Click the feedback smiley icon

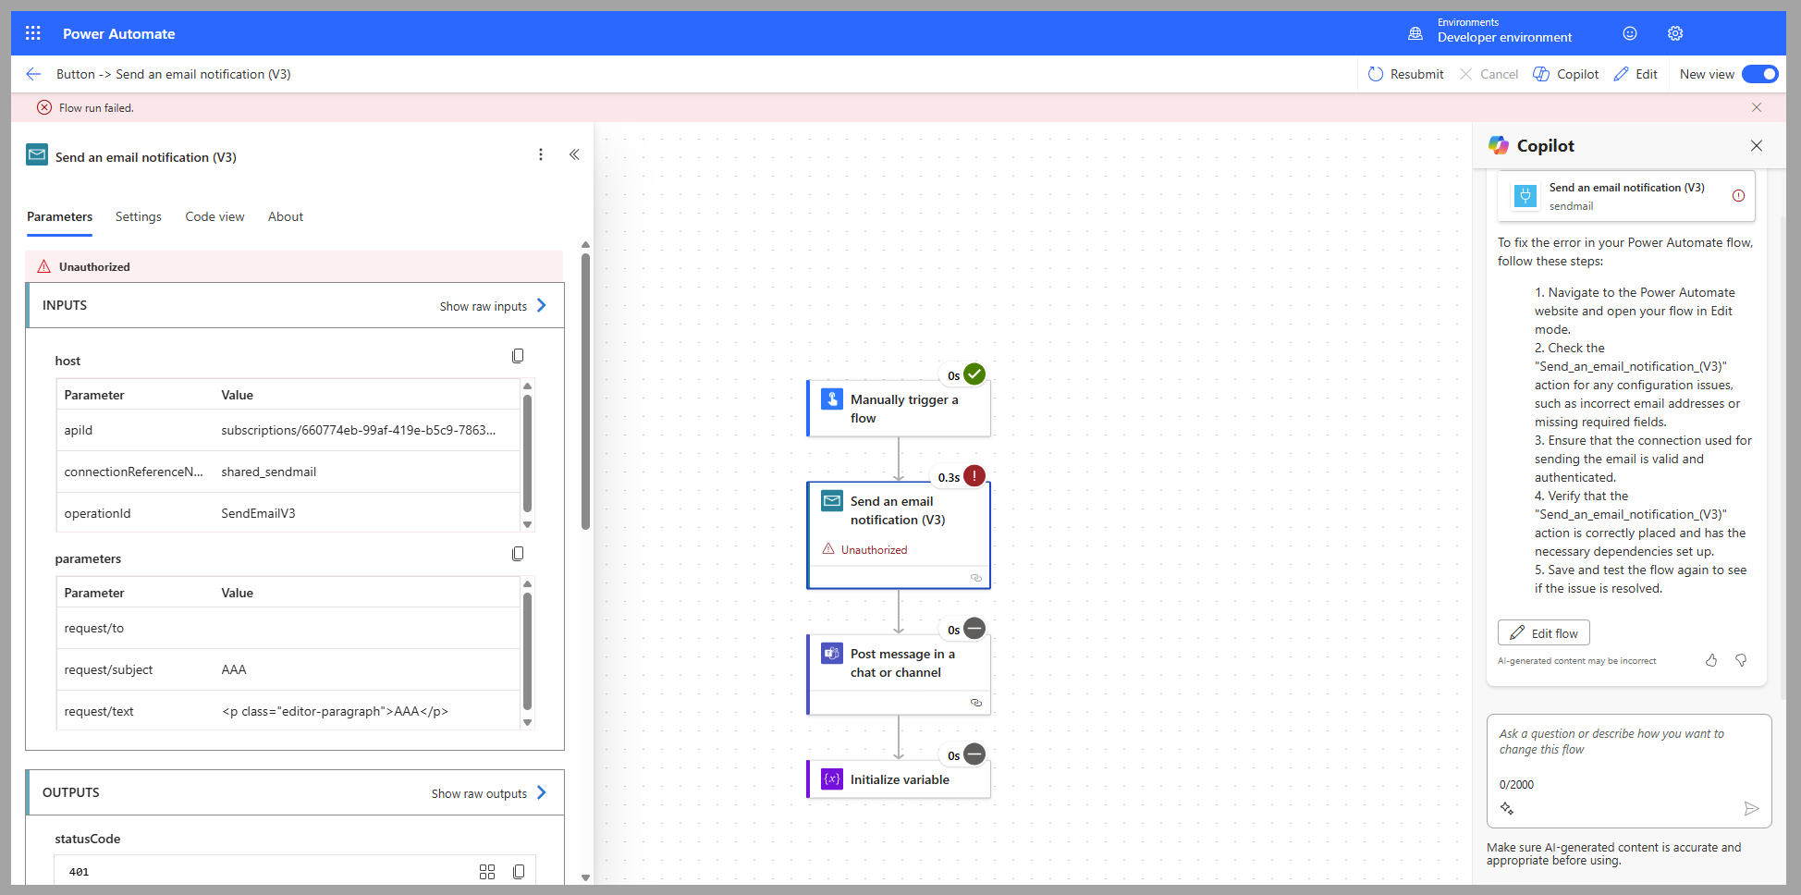(1630, 33)
